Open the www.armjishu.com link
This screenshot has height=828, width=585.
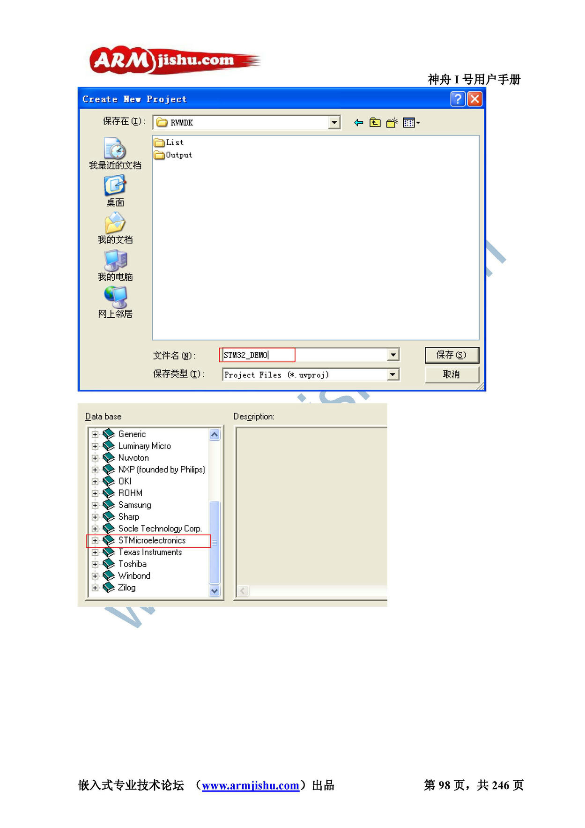(251, 785)
